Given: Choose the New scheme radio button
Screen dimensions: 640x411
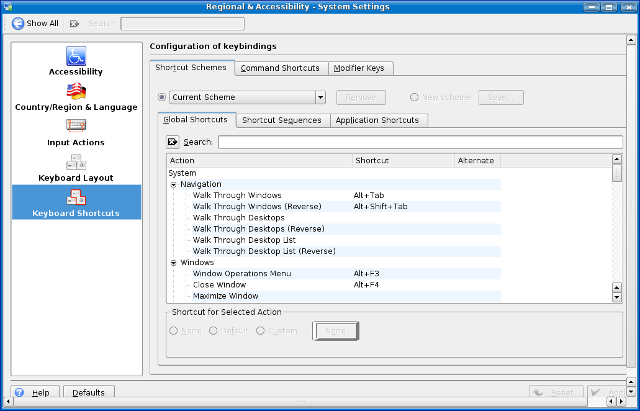Looking at the screenshot, I should pos(414,97).
